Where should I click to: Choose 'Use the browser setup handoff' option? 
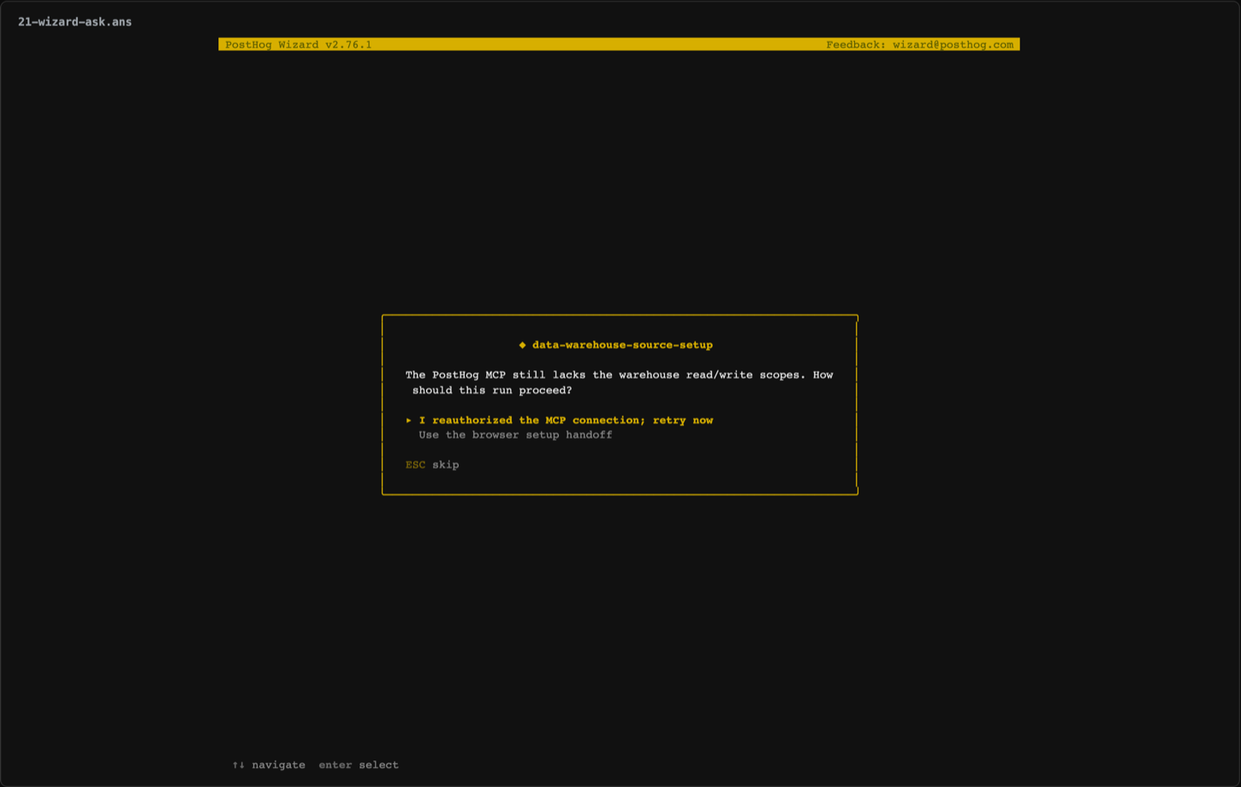tap(515, 435)
